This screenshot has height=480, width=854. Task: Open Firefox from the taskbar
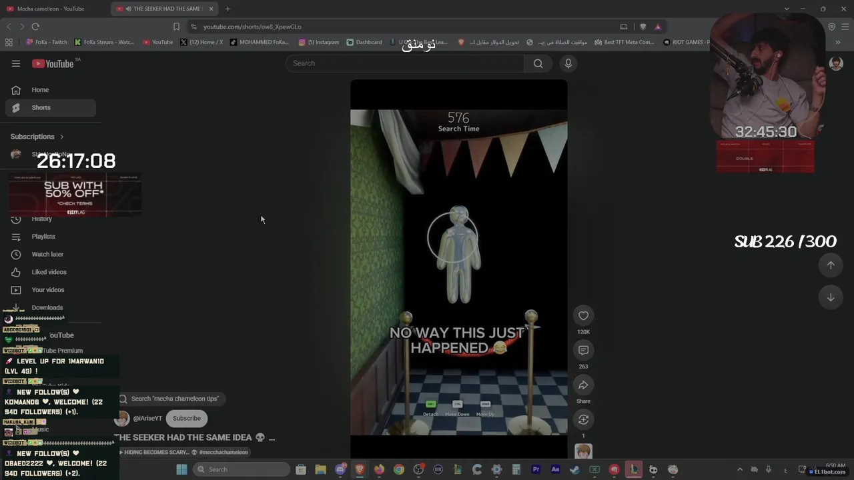coord(379,469)
